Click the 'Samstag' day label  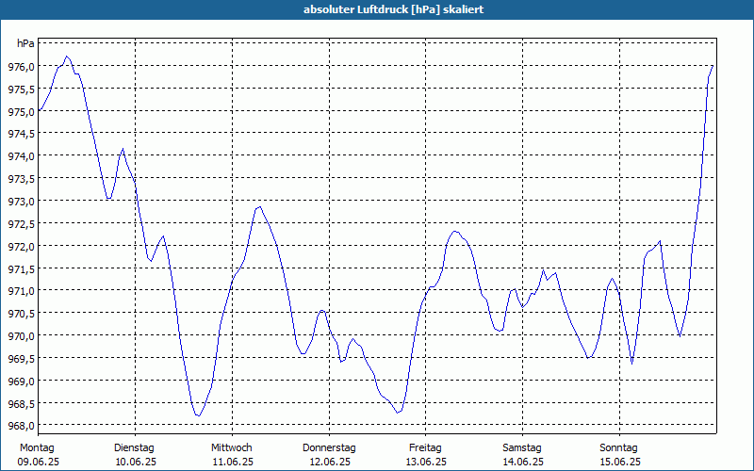tap(522, 448)
